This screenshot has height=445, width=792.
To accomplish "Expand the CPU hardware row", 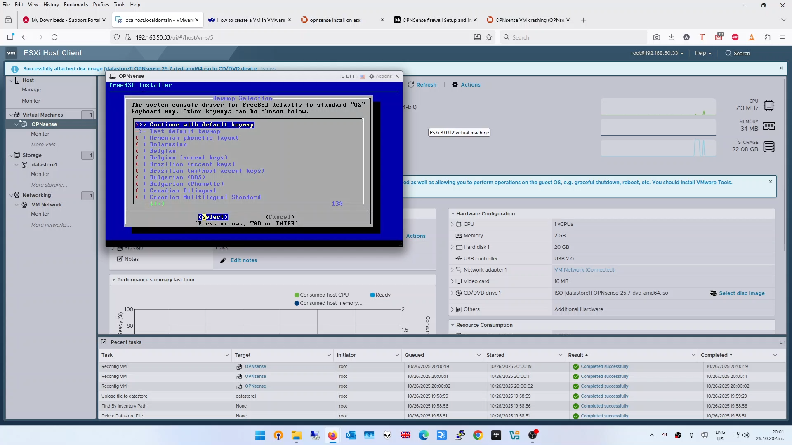I will (x=453, y=224).
